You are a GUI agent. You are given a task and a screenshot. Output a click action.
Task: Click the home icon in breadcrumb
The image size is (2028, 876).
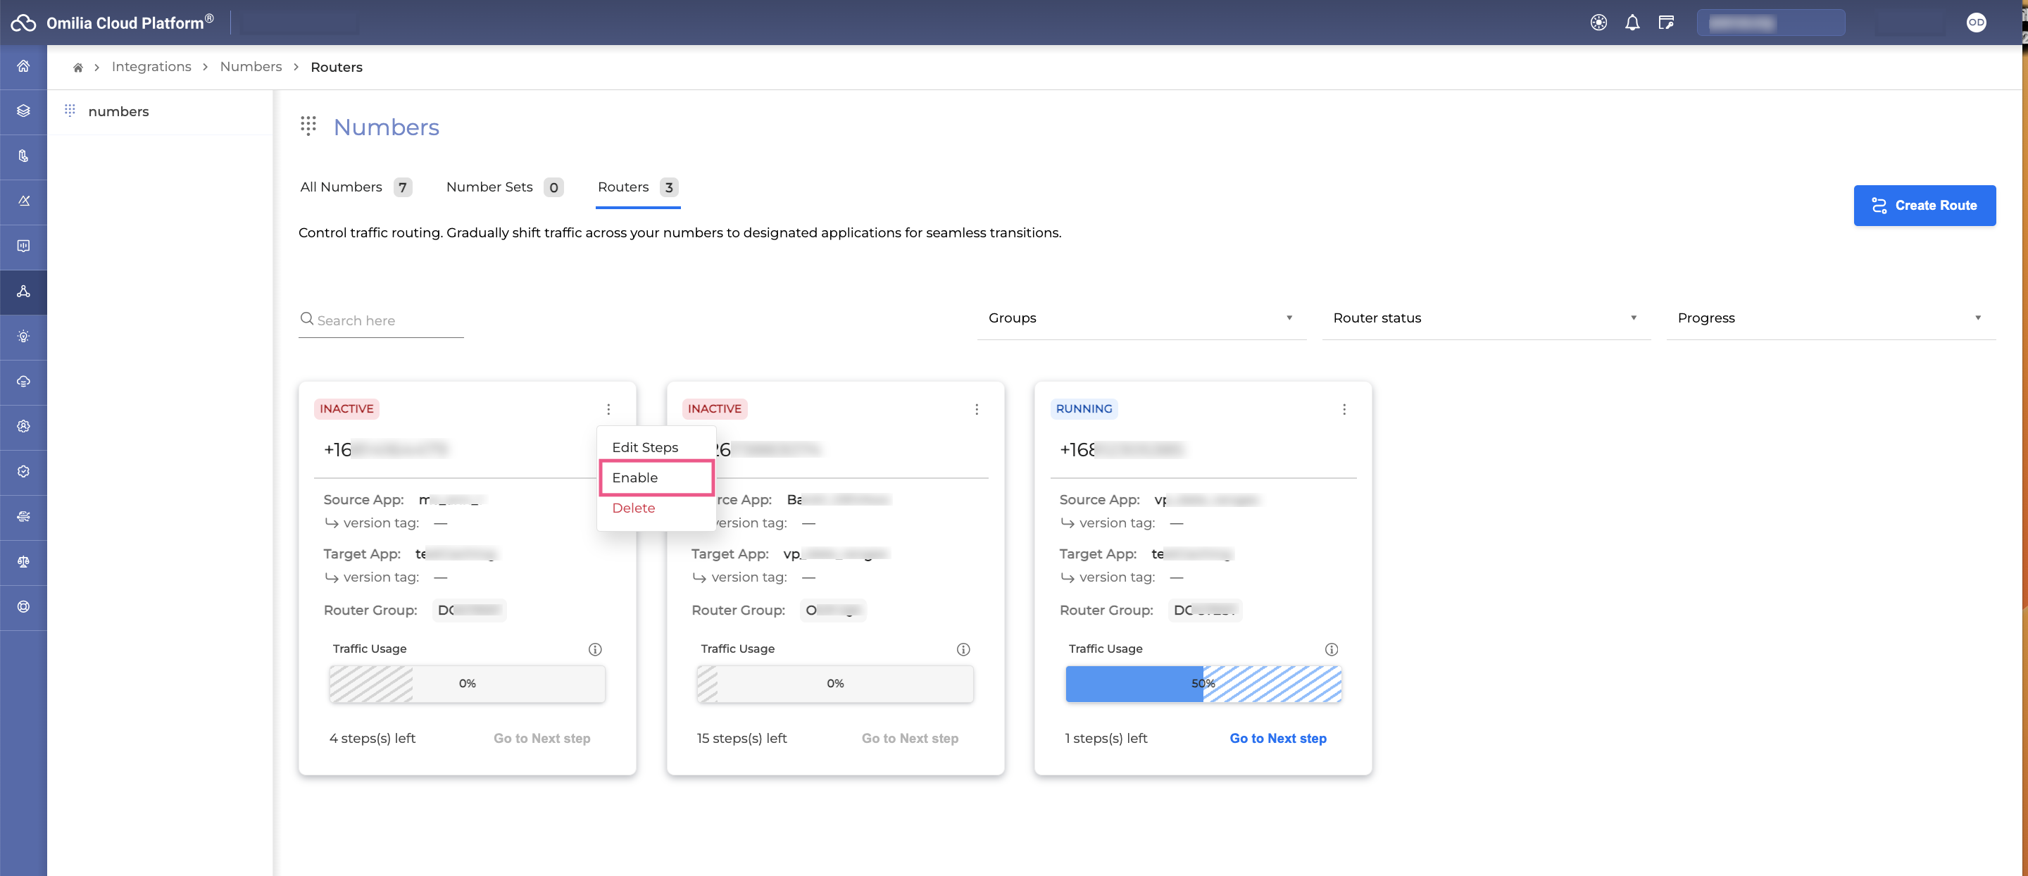[78, 68]
